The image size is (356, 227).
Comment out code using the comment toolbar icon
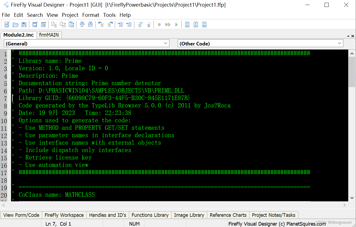[140, 25]
